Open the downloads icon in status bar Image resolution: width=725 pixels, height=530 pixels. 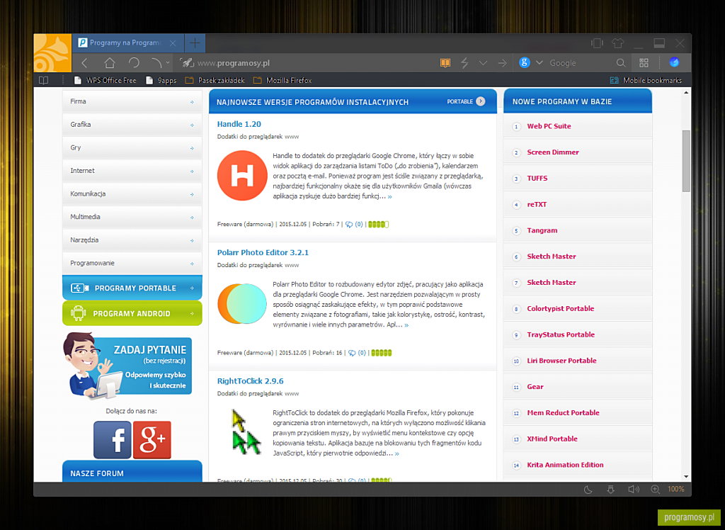[x=610, y=490]
